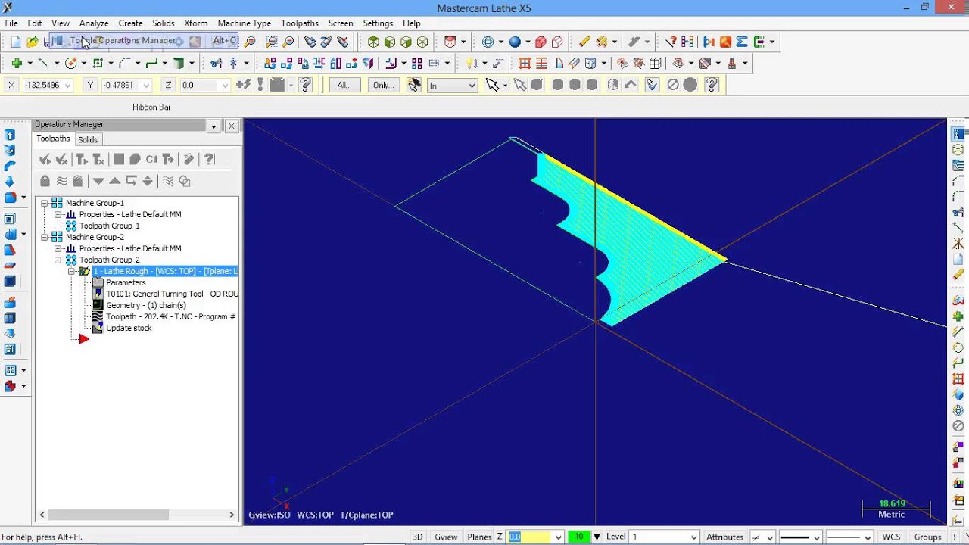969x545 pixels.
Task: Click the Operations Manager help question icon
Action: 210,159
